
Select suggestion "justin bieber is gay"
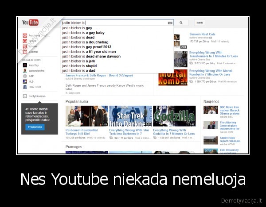(117, 28)
